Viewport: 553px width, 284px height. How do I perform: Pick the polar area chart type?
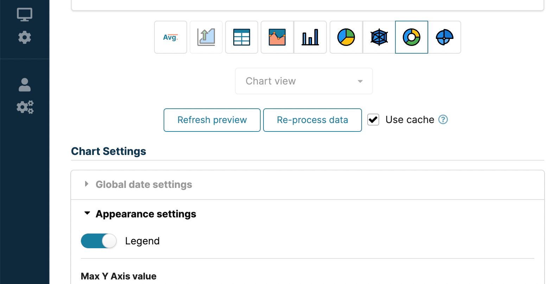445,37
